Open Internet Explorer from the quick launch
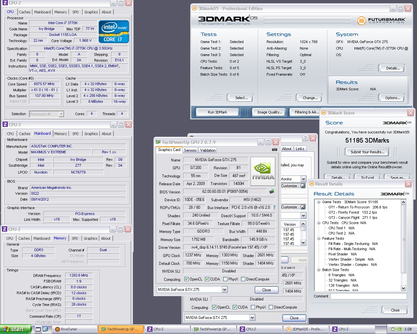This screenshot has height=334, width=417. point(46,329)
